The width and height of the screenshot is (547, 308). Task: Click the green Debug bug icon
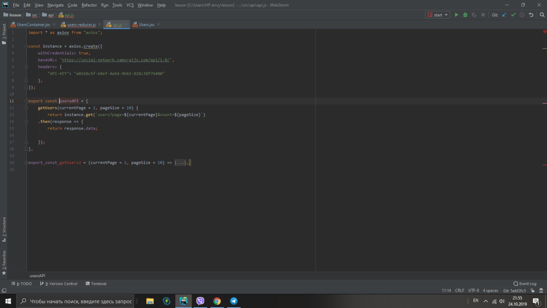(465, 15)
